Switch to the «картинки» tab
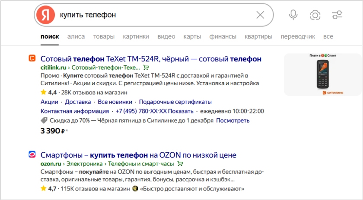 136,37
